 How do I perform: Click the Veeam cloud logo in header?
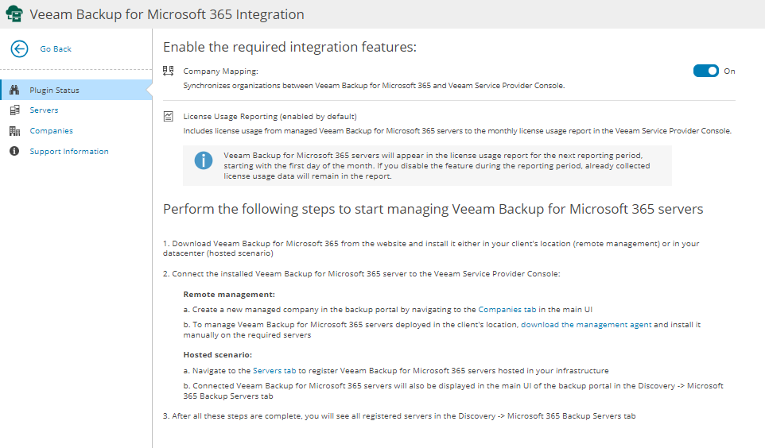pyautogui.click(x=14, y=14)
